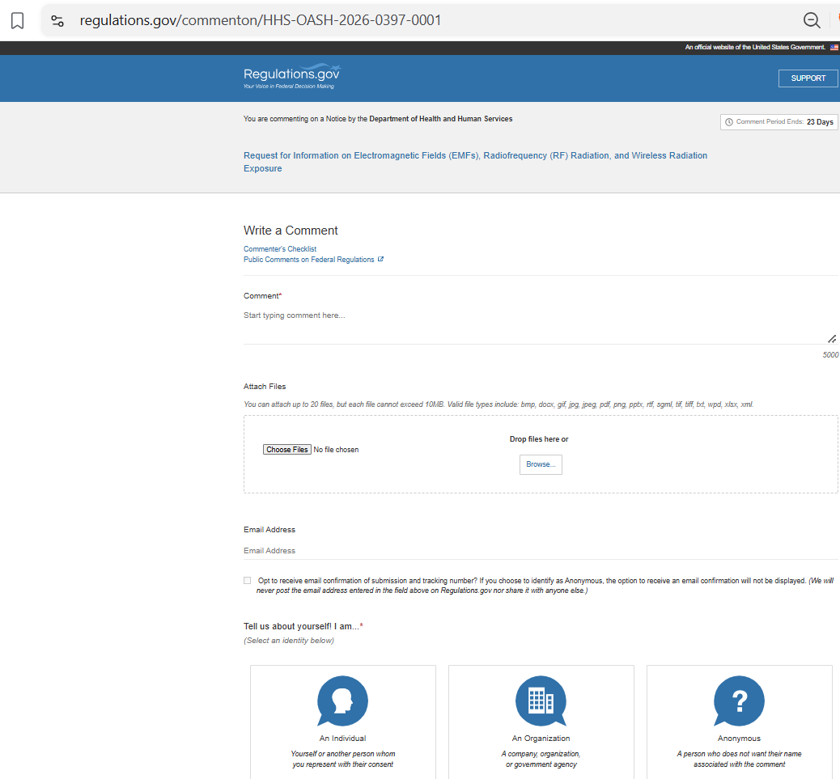The height and width of the screenshot is (779, 840).
Task: Click the Anonymous label text
Action: pyautogui.click(x=740, y=739)
